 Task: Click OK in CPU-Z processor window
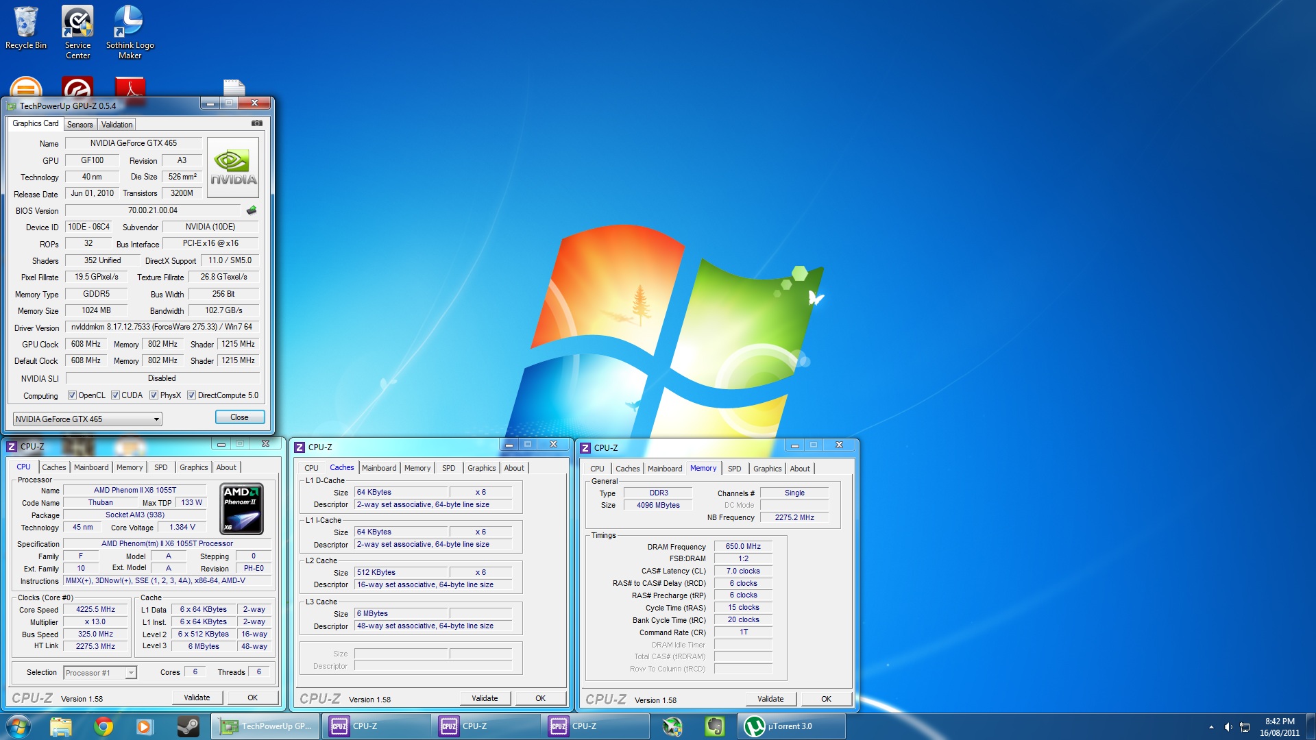(253, 698)
